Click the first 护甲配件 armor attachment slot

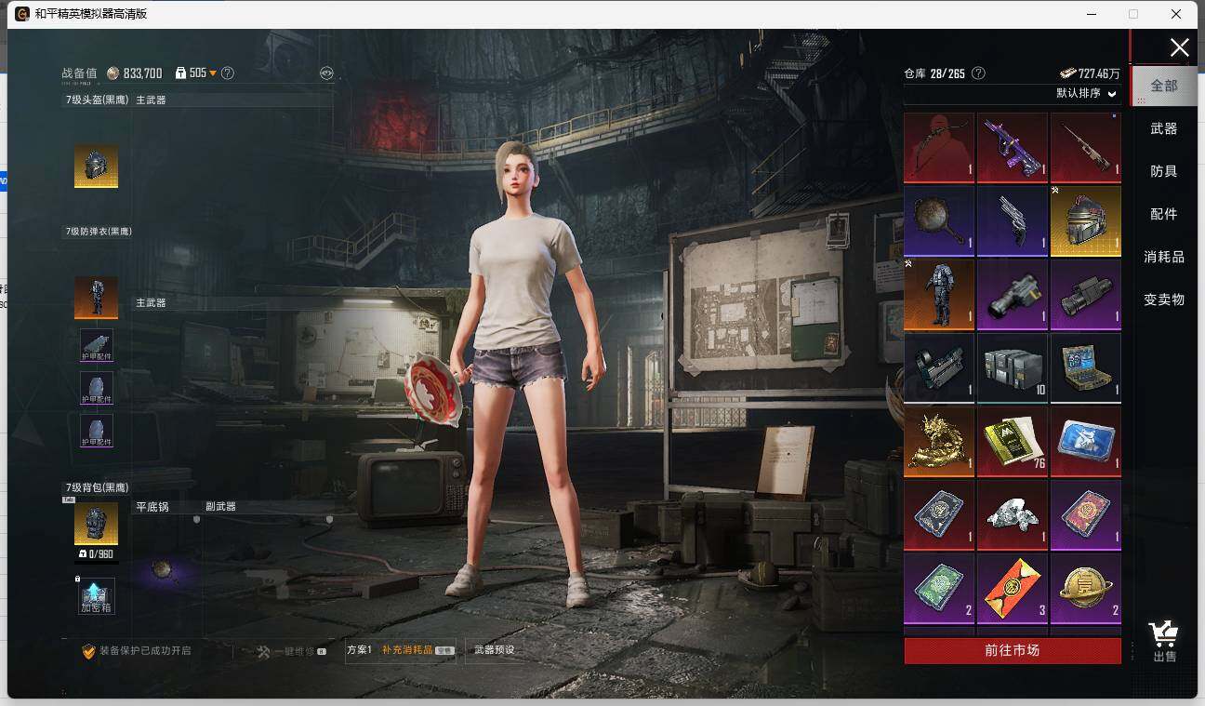point(97,345)
